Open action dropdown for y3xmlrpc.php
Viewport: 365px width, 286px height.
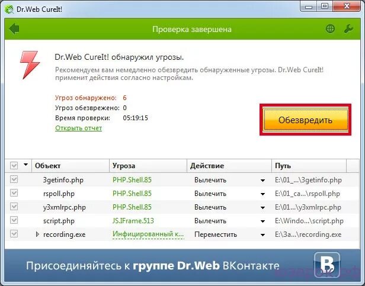[263, 208]
